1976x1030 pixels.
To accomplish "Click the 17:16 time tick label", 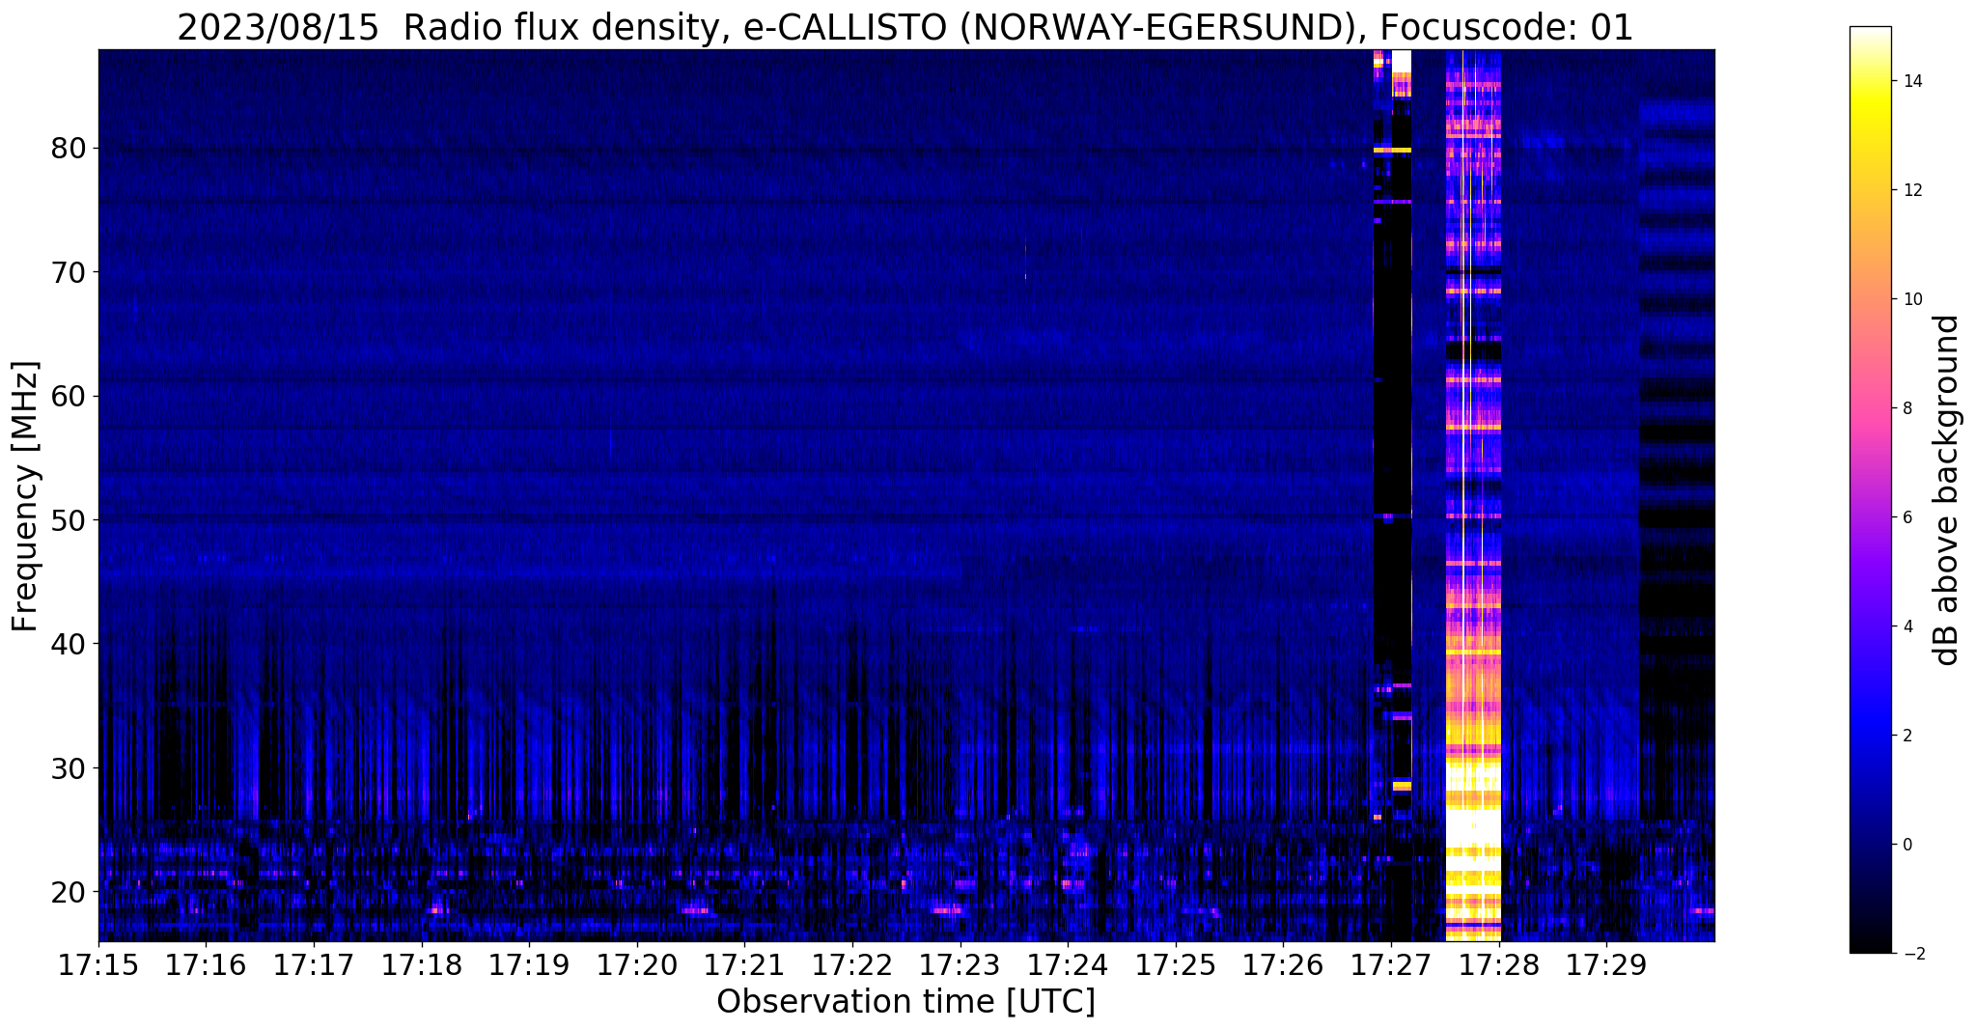I will [206, 965].
